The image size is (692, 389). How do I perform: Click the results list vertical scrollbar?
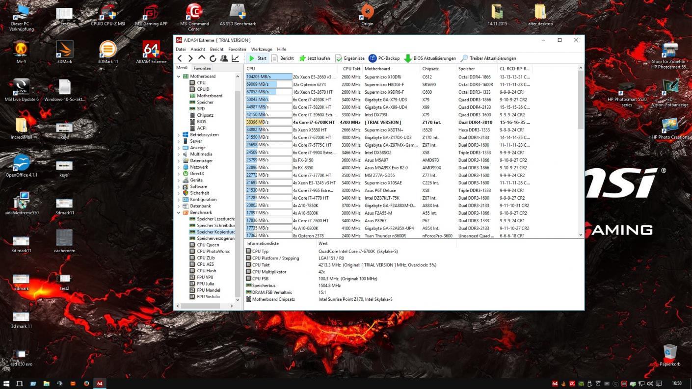click(581, 152)
